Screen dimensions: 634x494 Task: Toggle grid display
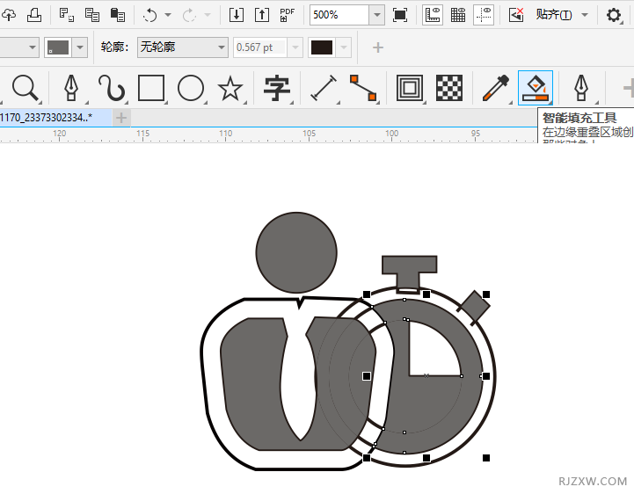(458, 15)
